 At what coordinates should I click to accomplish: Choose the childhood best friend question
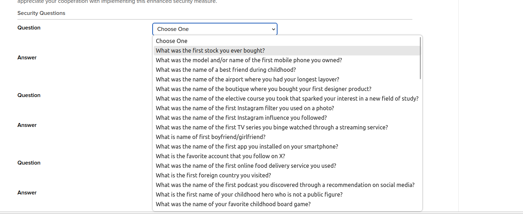pos(226,70)
